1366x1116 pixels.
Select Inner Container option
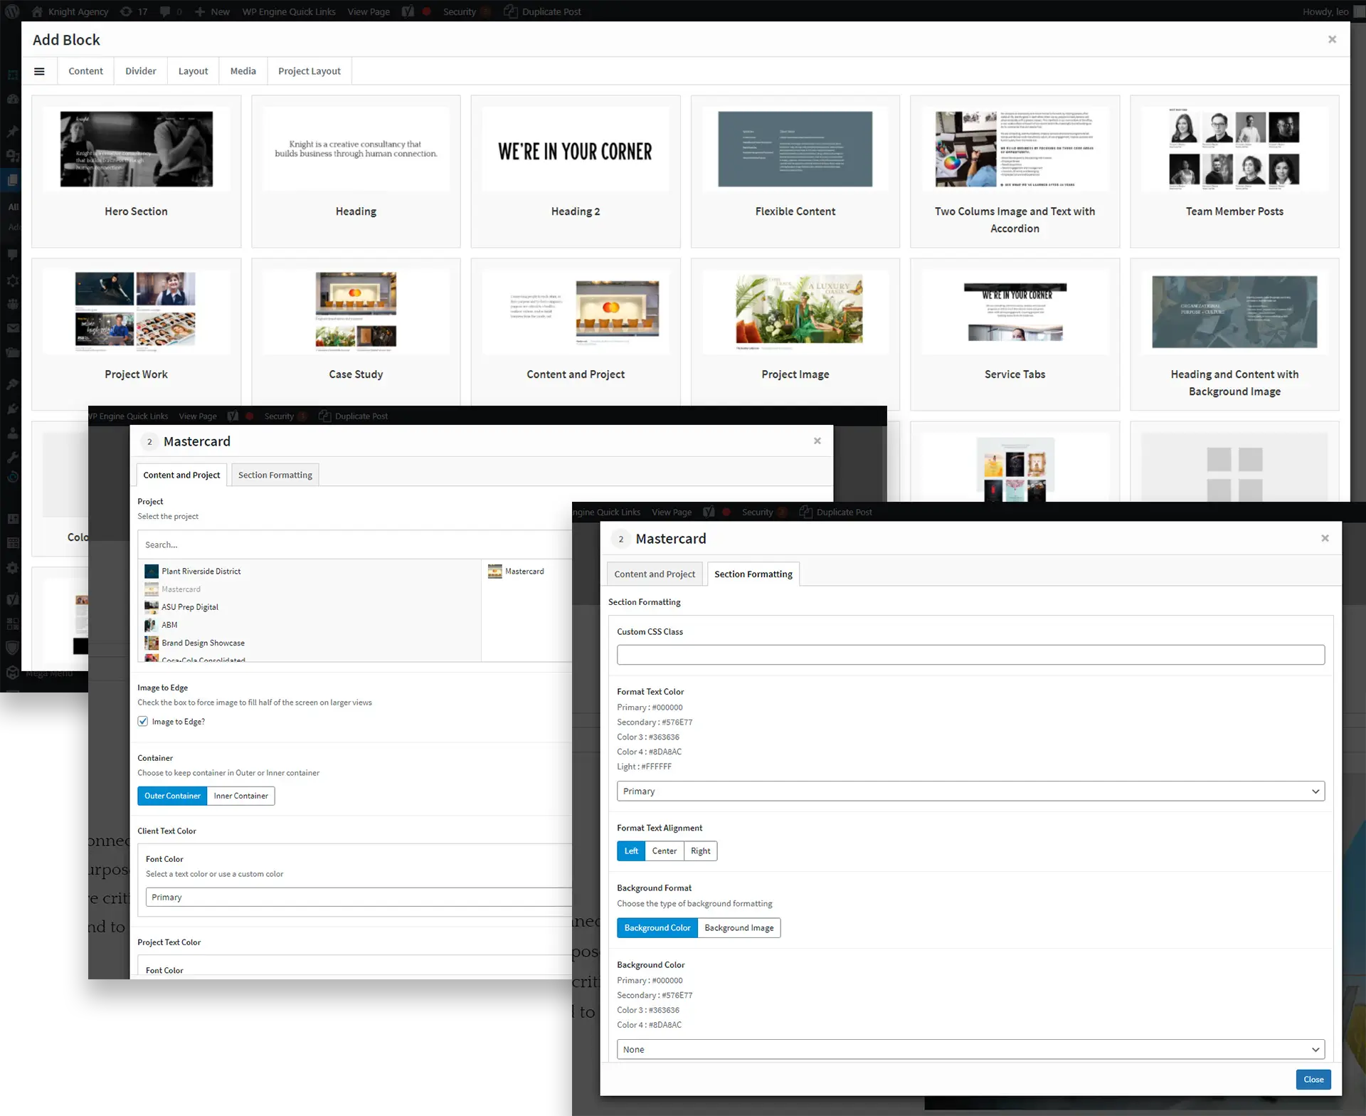coord(240,796)
